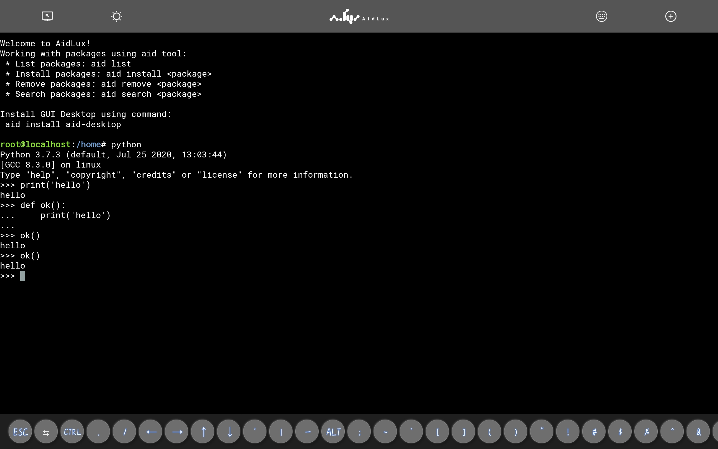The image size is (718, 449).
Task: Tap the caret symbol key
Action: (x=672, y=432)
